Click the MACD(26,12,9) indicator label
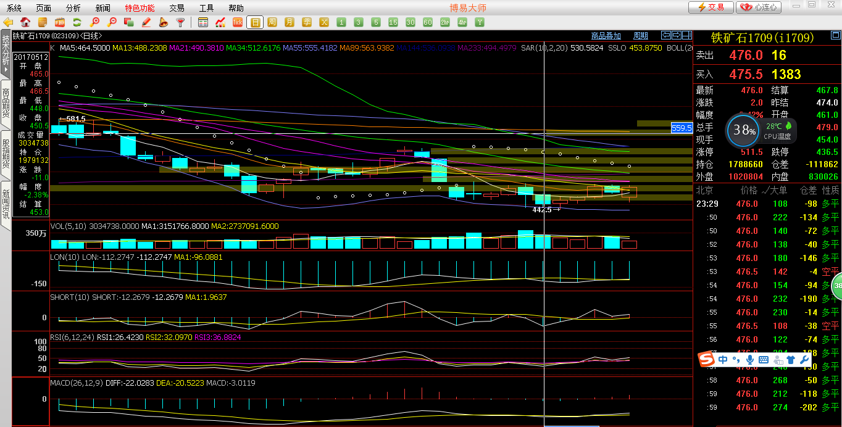The image size is (842, 427). [x=77, y=383]
